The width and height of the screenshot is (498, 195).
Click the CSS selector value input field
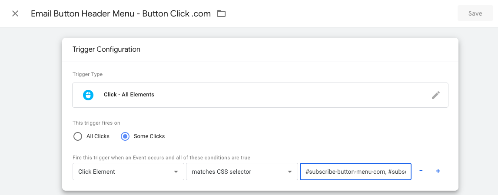click(355, 172)
